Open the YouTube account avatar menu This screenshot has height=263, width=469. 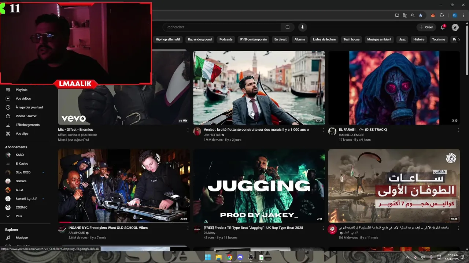(x=455, y=27)
